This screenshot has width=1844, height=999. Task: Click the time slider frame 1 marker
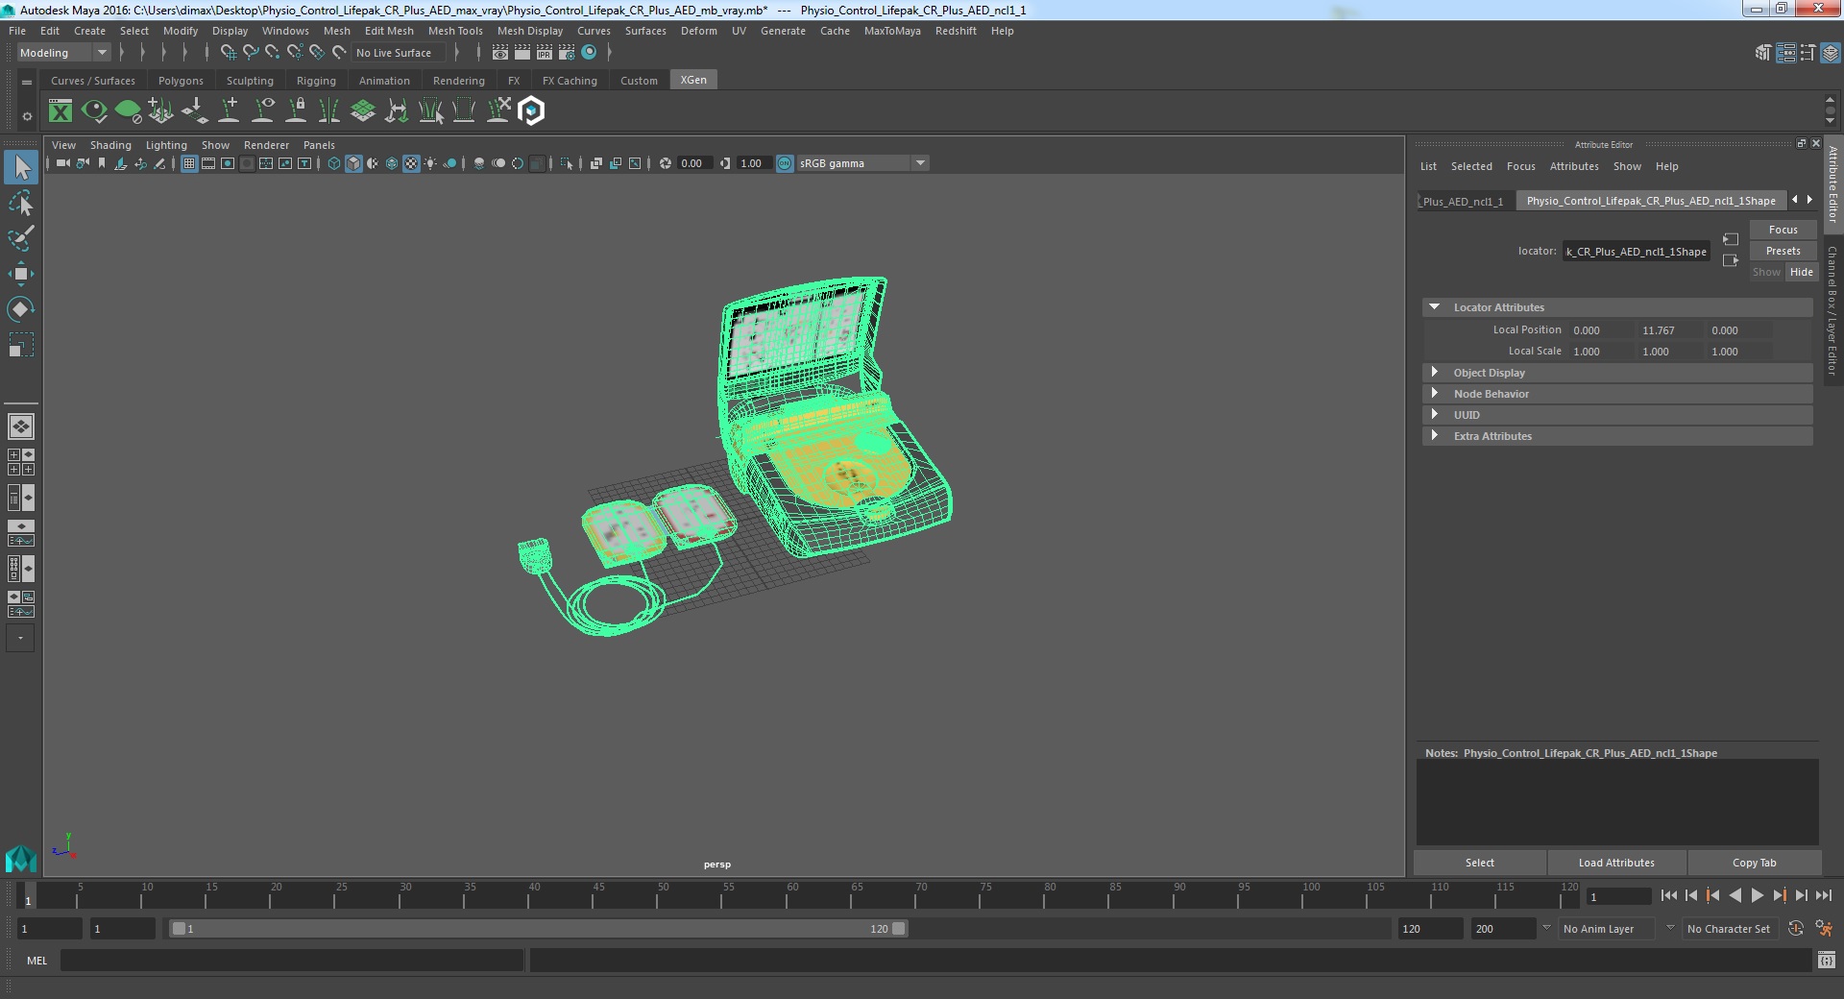click(x=28, y=896)
